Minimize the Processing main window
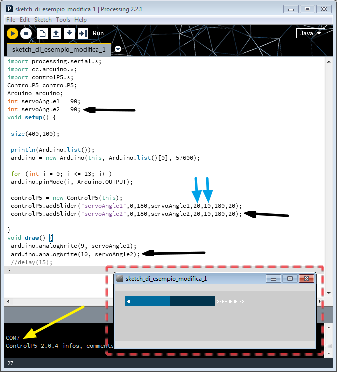337x372 pixels. pyautogui.click(x=291, y=9)
